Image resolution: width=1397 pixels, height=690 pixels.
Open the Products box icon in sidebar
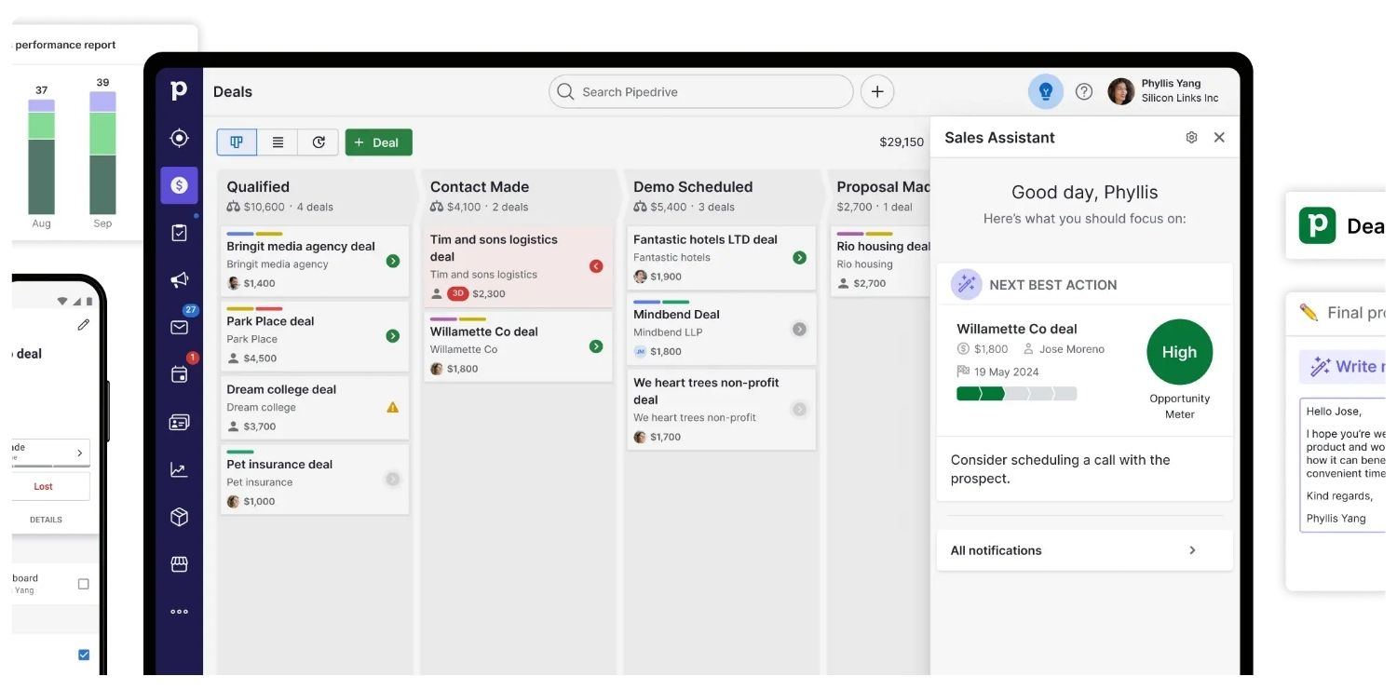tap(179, 517)
